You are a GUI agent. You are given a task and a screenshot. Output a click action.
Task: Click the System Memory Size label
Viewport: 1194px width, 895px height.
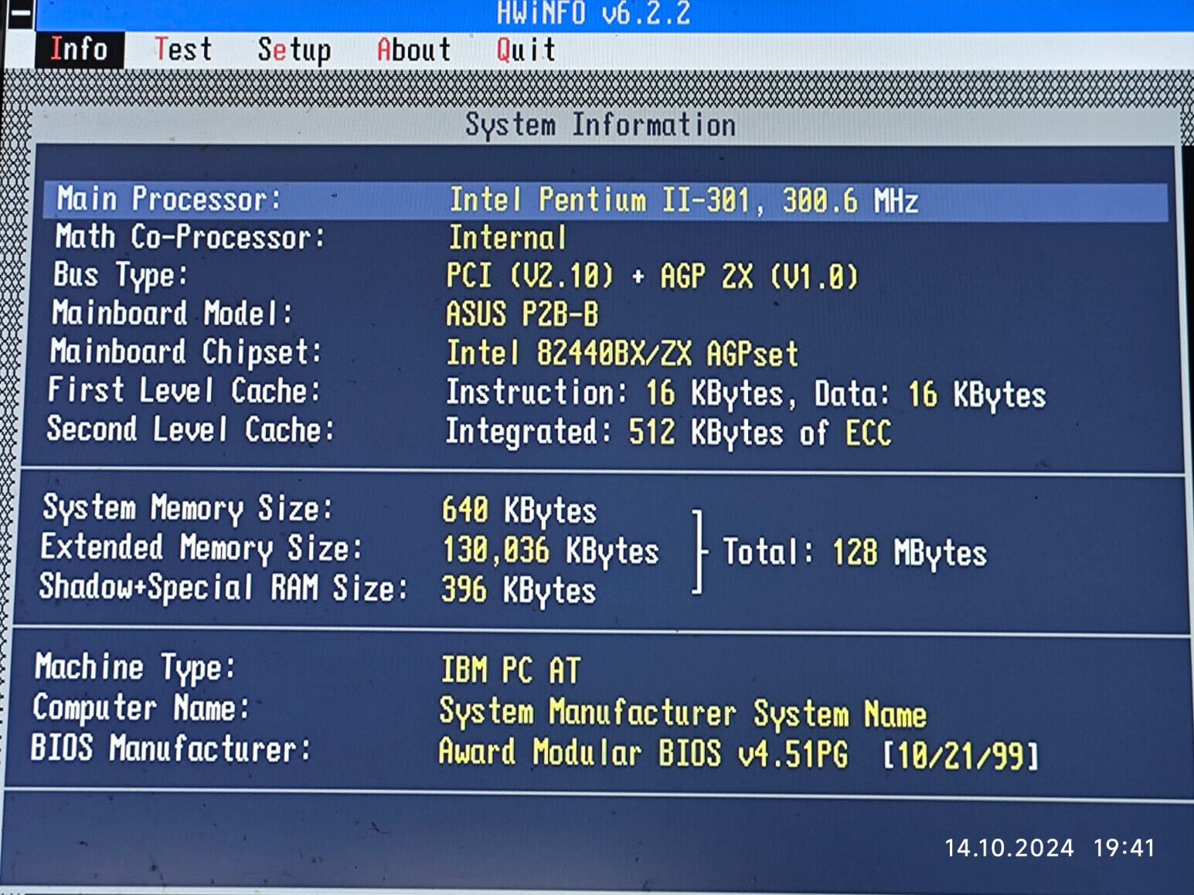(188, 509)
